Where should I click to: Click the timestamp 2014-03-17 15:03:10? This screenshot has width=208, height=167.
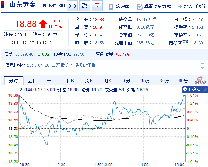point(33,42)
